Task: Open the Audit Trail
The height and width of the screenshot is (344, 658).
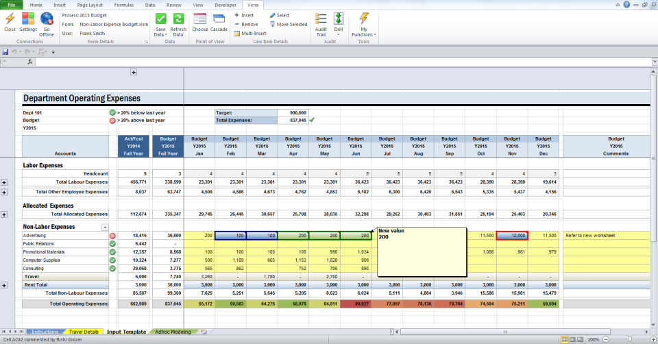Action: pos(321,25)
